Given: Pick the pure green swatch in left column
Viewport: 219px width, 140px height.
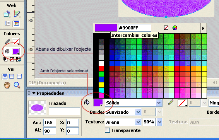Looking at the screenshot, I should tap(101, 74).
